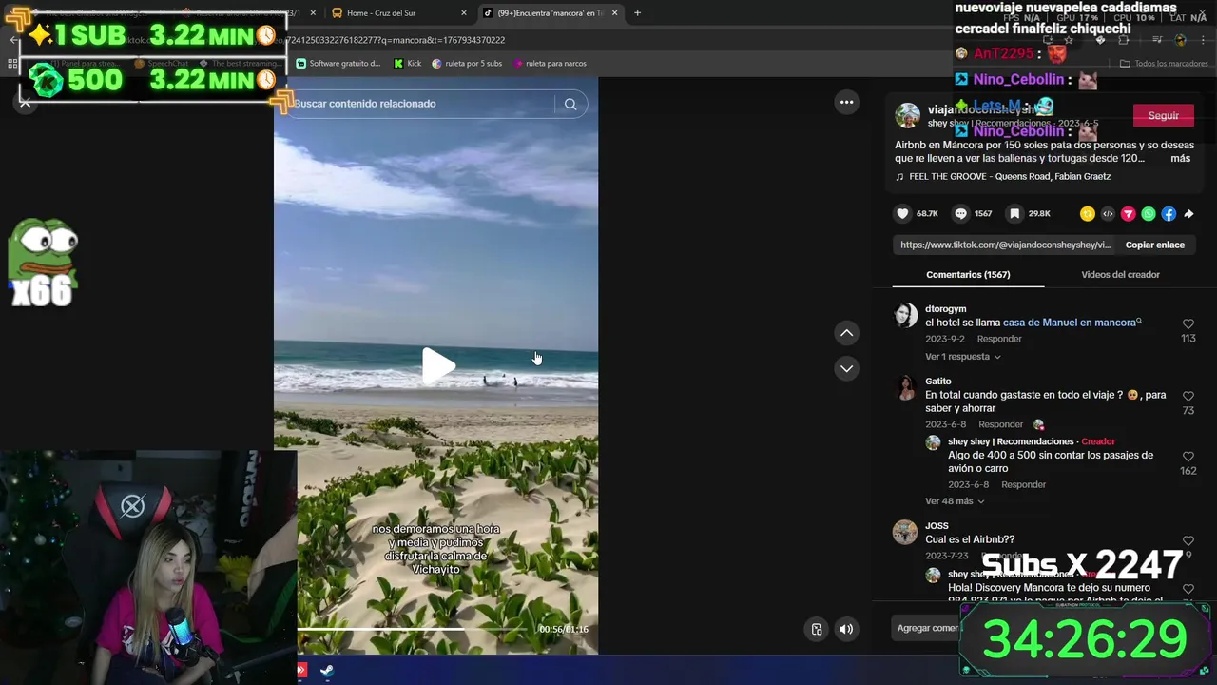Switch to Videos del creador tab
Screen dimensions: 1217x685
coord(1120,275)
